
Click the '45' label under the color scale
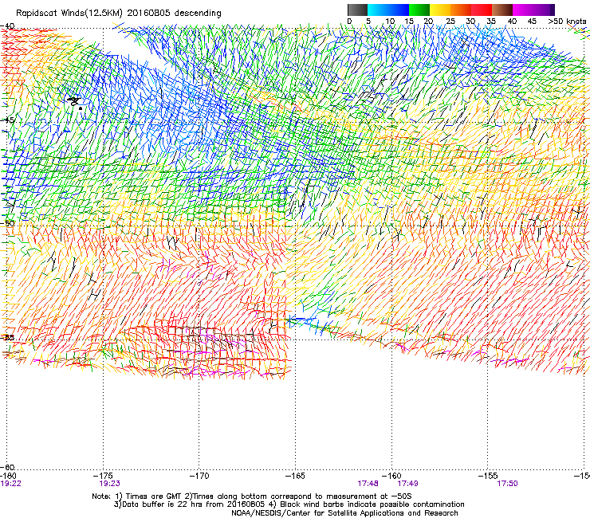point(532,22)
